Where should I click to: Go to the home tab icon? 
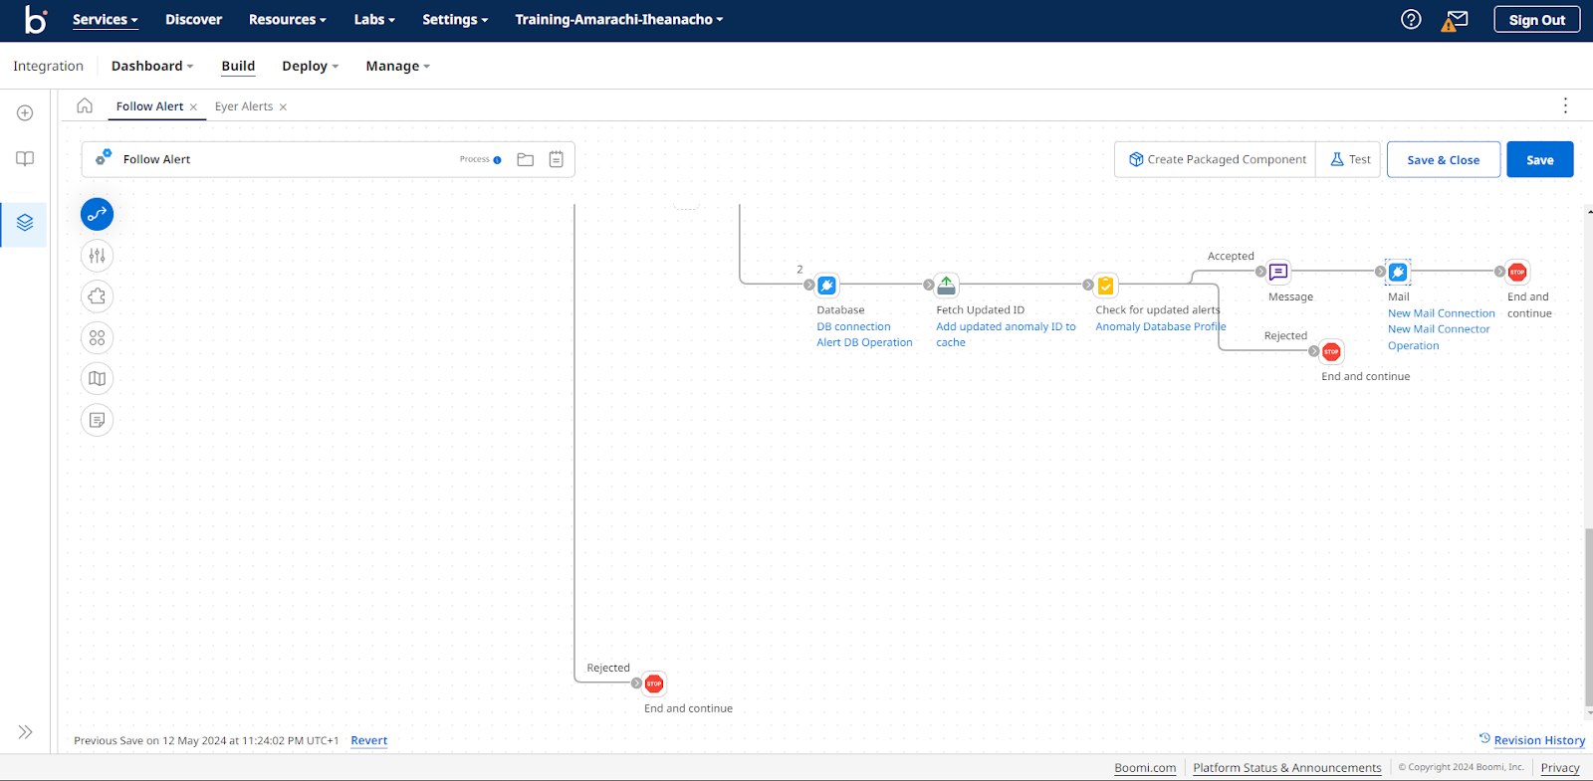coord(85,105)
